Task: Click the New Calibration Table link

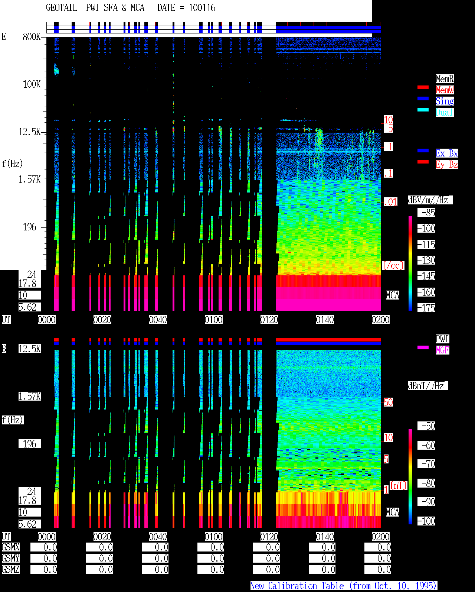Action: point(344,586)
